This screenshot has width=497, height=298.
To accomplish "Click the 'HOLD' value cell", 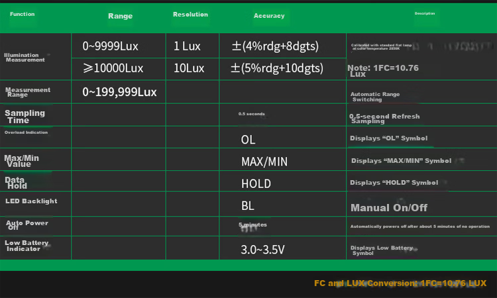I will click(x=256, y=183).
